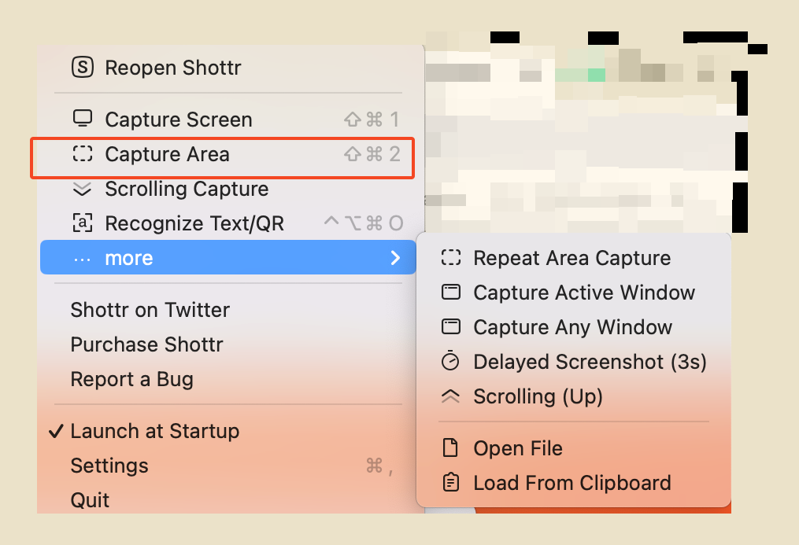Select Load From Clipboard

click(574, 483)
